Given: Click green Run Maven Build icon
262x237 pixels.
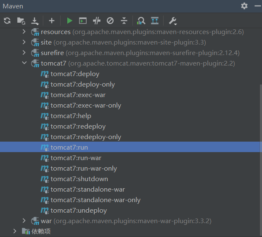Looking at the screenshot, I should coord(69,21).
